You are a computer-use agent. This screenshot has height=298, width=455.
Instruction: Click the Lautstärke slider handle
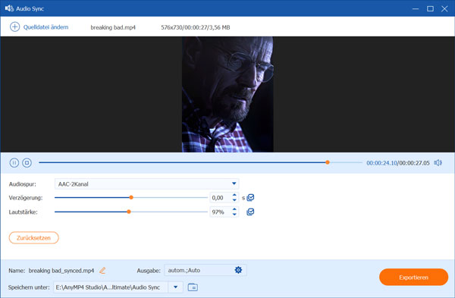coord(129,212)
